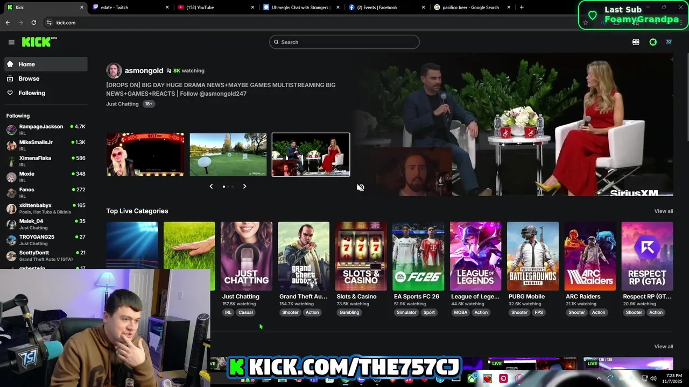
Task: Switch to the Events Facebook tab
Action: point(386,8)
